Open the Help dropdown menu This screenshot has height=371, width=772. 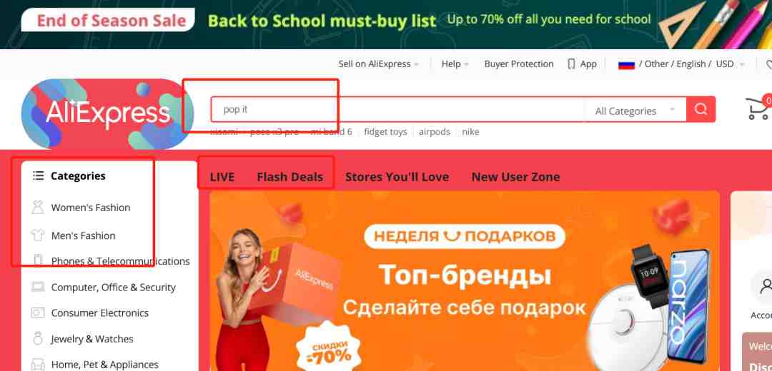point(455,64)
